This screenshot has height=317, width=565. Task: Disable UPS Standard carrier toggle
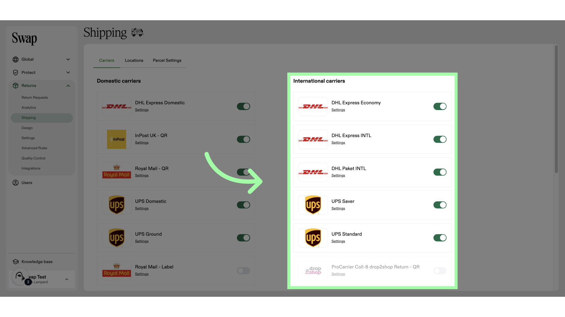point(440,238)
